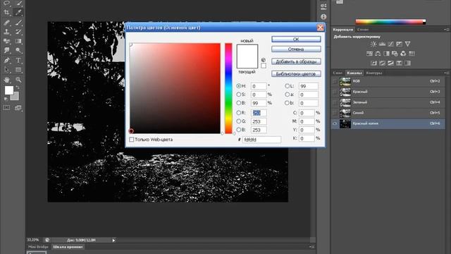451x254 pixels.
Task: Select the Dodge tool
Action: (x=18, y=50)
